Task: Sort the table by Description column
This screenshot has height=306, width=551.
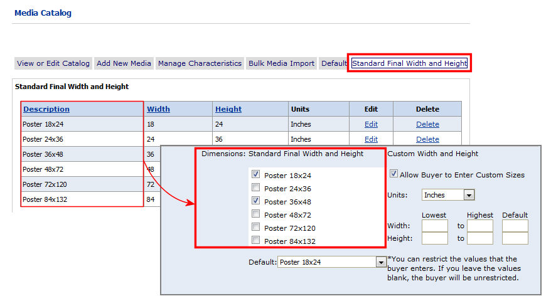Action: pyautogui.click(x=46, y=109)
